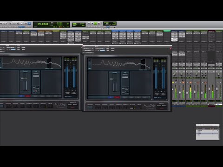Open the Limiter module in left Alloy 2 window

coord(50,106)
